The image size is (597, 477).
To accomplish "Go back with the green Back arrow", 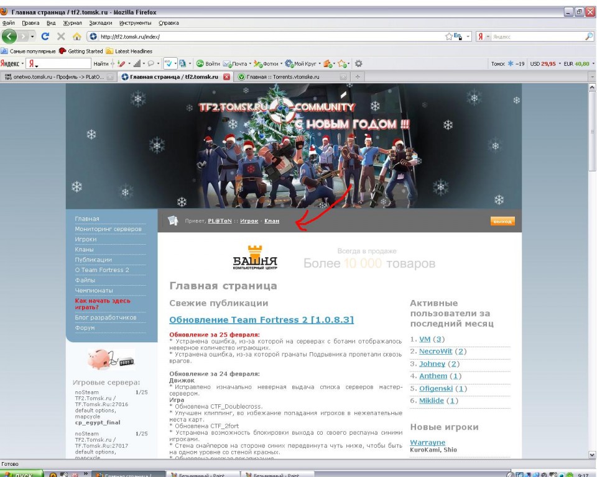I will (9, 37).
